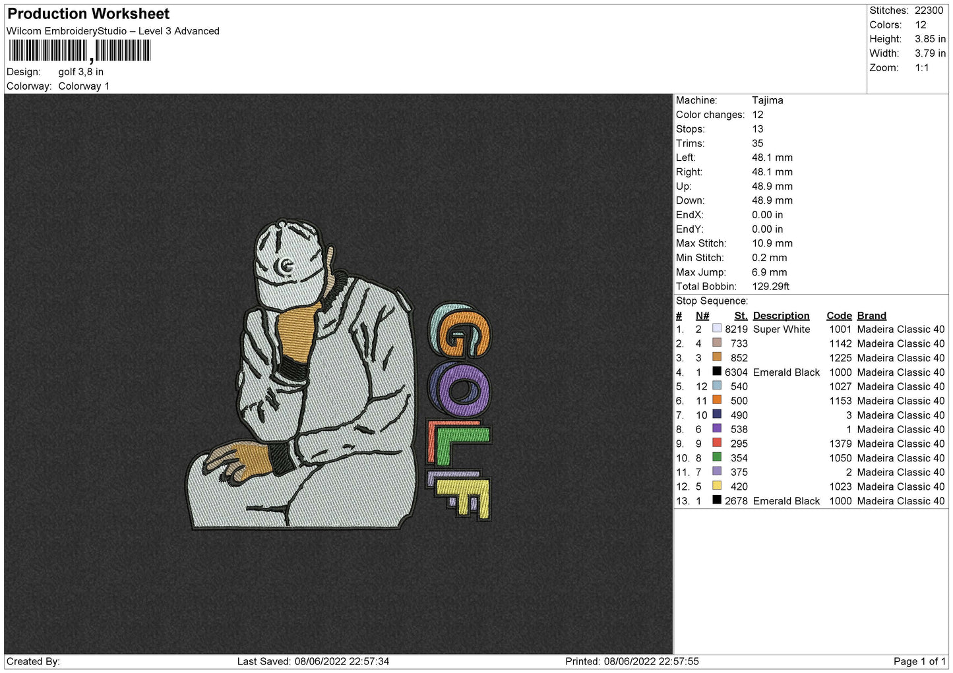This screenshot has width=953, height=673.
Task: Click the barcode under the worksheet title
Action: [x=80, y=51]
